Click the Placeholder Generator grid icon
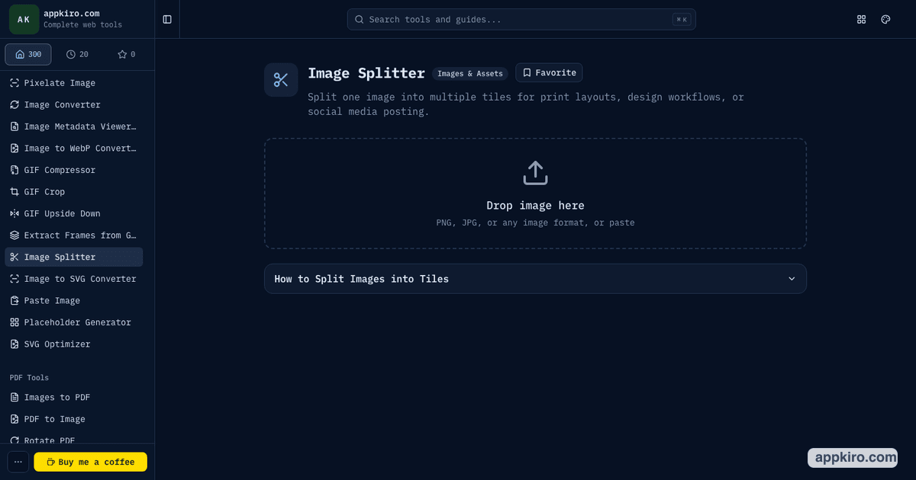Image resolution: width=916 pixels, height=480 pixels. coord(14,322)
